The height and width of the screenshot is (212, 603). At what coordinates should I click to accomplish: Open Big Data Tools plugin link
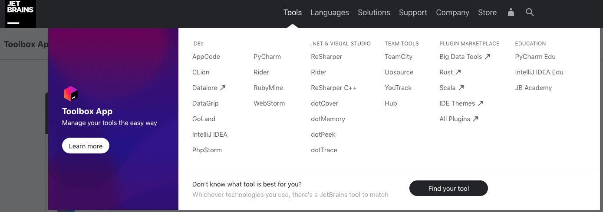pos(465,57)
